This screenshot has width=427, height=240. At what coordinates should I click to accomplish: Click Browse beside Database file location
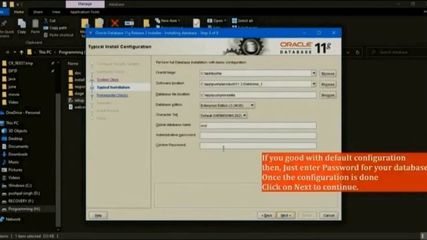tap(328, 95)
